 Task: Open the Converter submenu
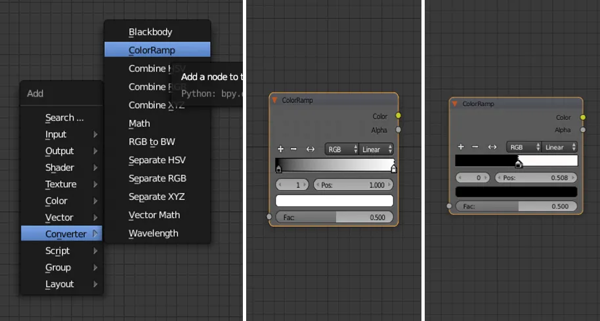[x=62, y=234]
